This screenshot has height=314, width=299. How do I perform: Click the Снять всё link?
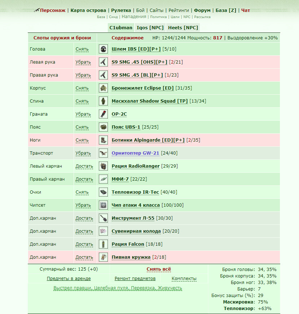pyautogui.click(x=159, y=269)
